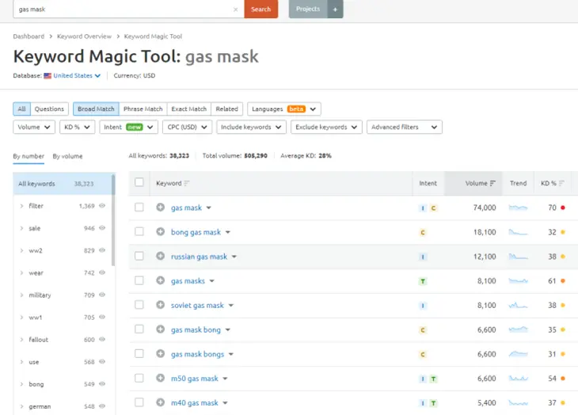Open dropdown arrow beside 'gas masks' keyword
Image resolution: width=578 pixels, height=415 pixels.
[x=212, y=281]
